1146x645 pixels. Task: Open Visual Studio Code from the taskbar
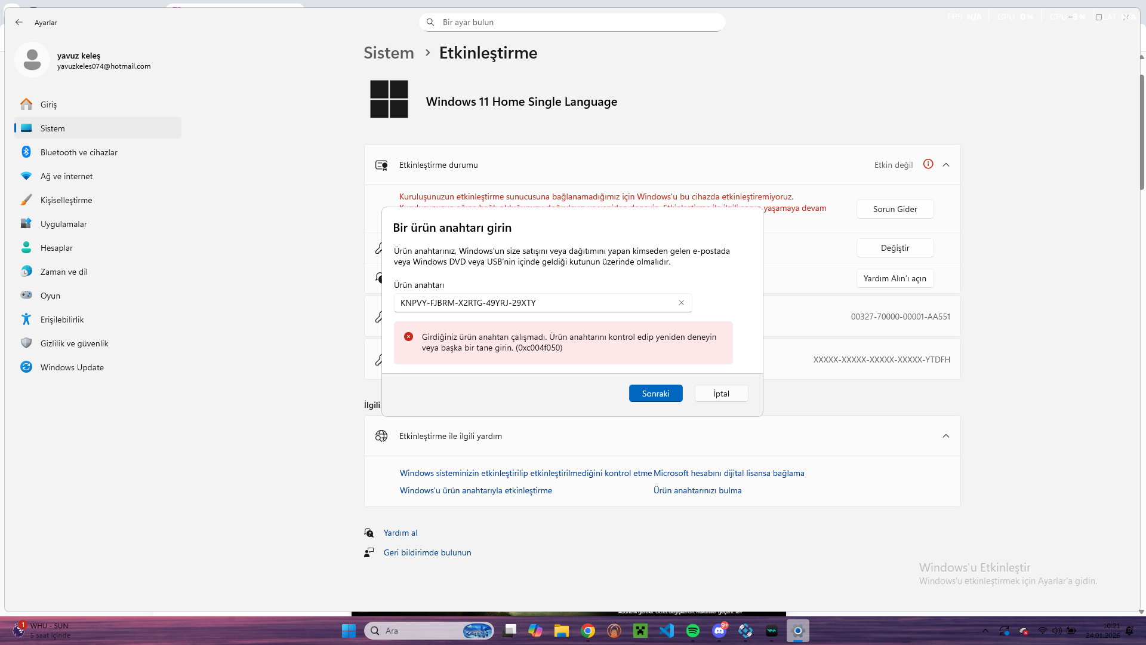(x=667, y=631)
